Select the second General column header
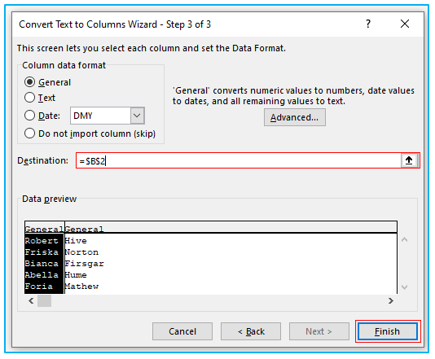The image size is (435, 359). coord(84,229)
